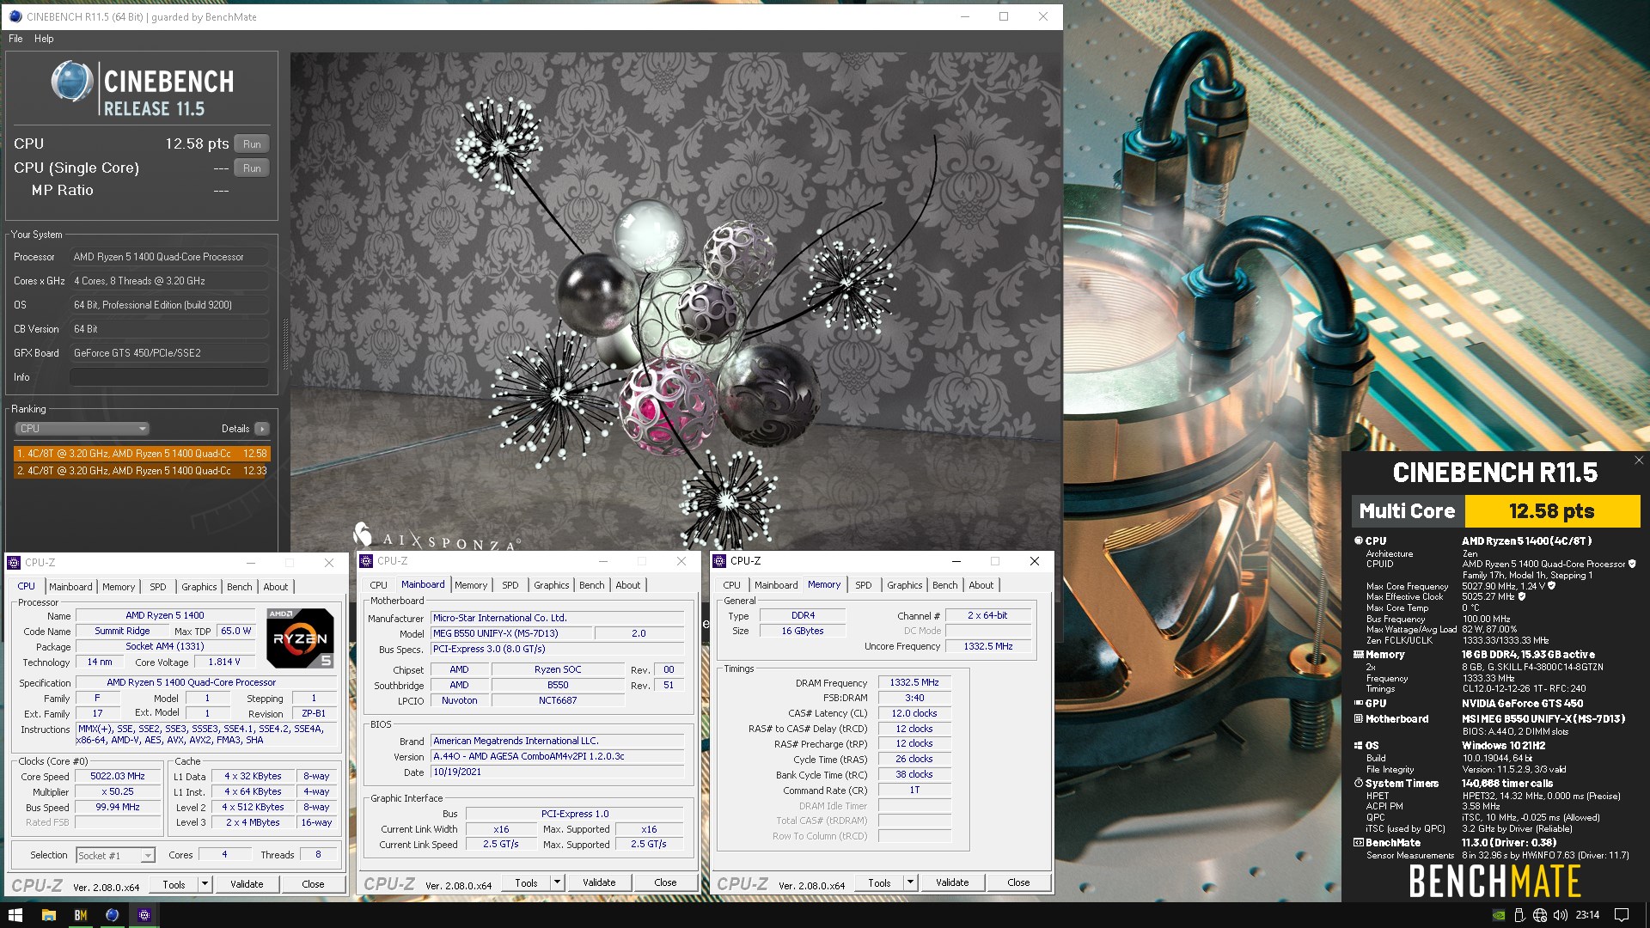This screenshot has width=1650, height=928.
Task: Click verified shield beside Max Effective Clock
Action: 1522,596
